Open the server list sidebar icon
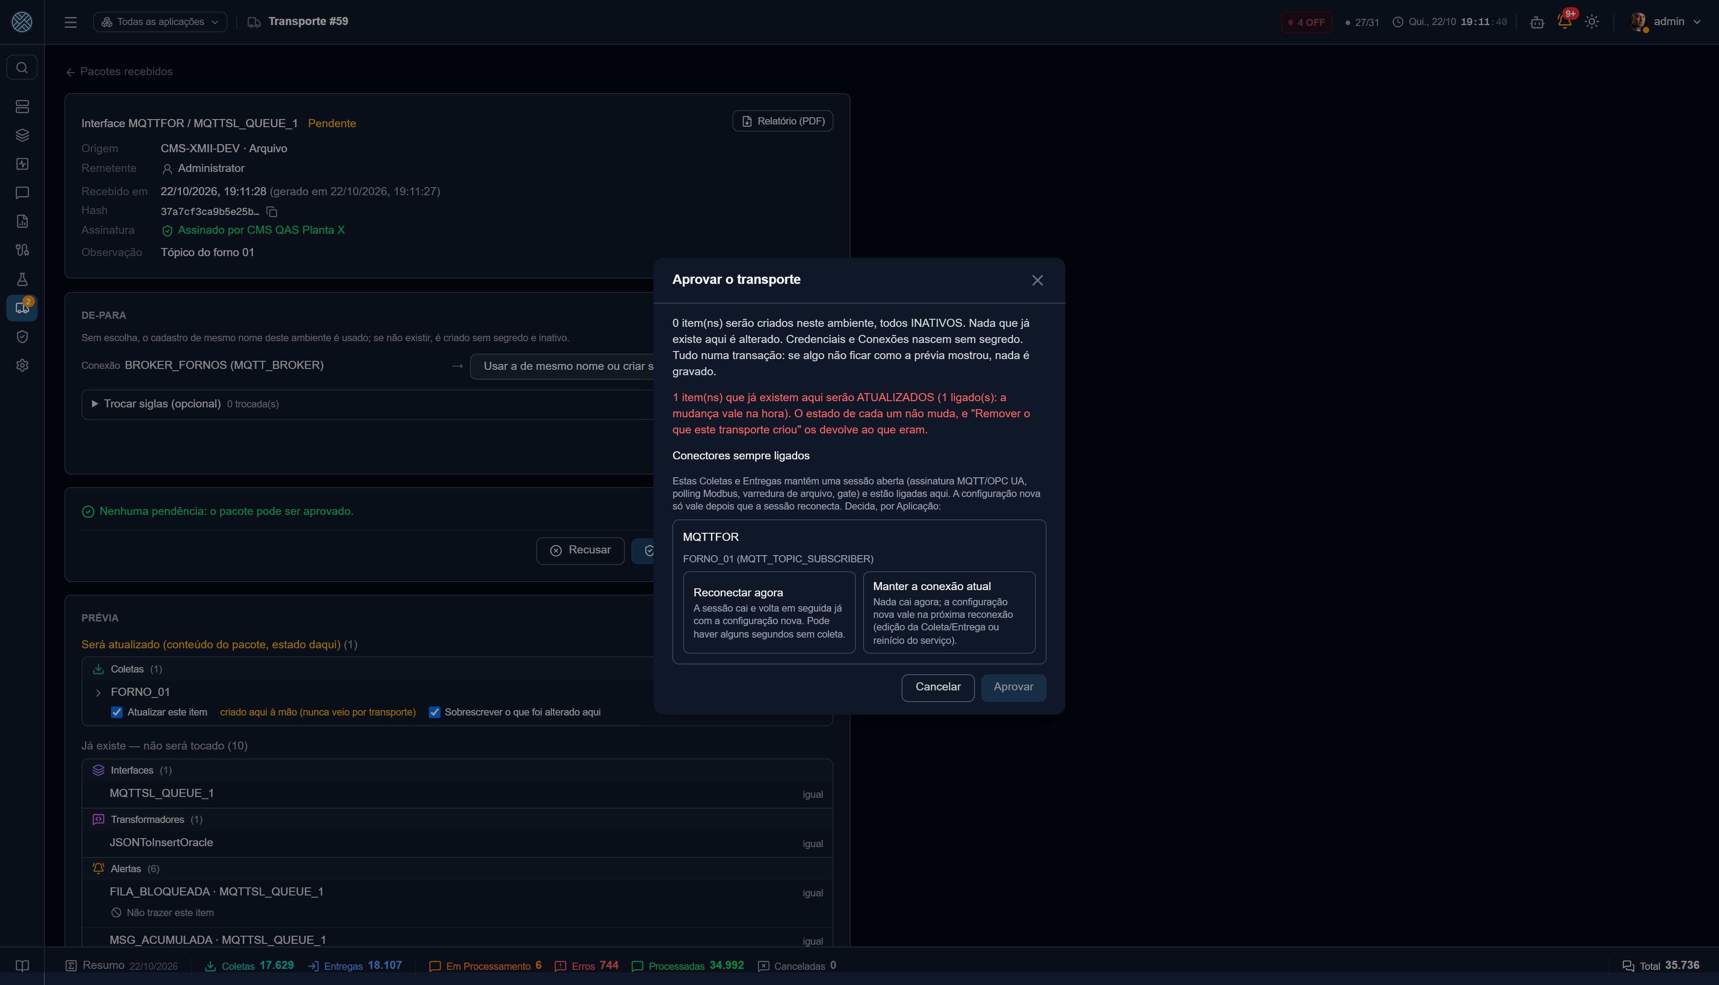This screenshot has height=985, width=1719. click(22, 107)
